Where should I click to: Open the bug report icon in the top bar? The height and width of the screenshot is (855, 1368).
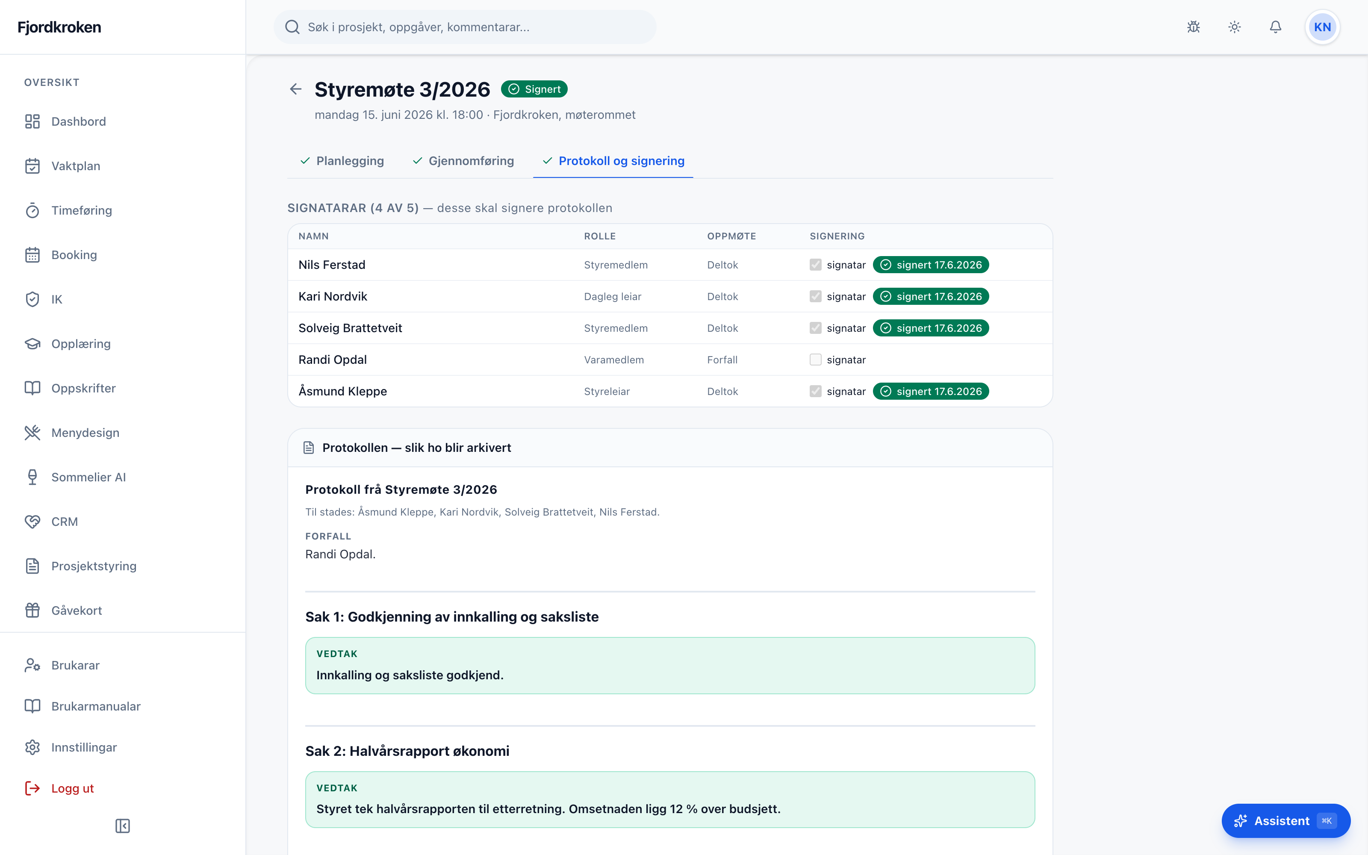(1193, 27)
